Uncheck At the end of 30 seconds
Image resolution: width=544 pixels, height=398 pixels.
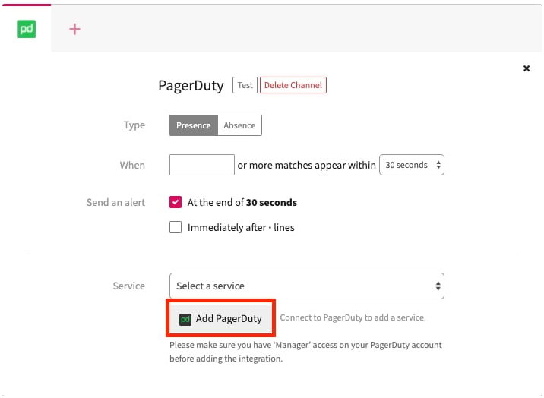[176, 202]
